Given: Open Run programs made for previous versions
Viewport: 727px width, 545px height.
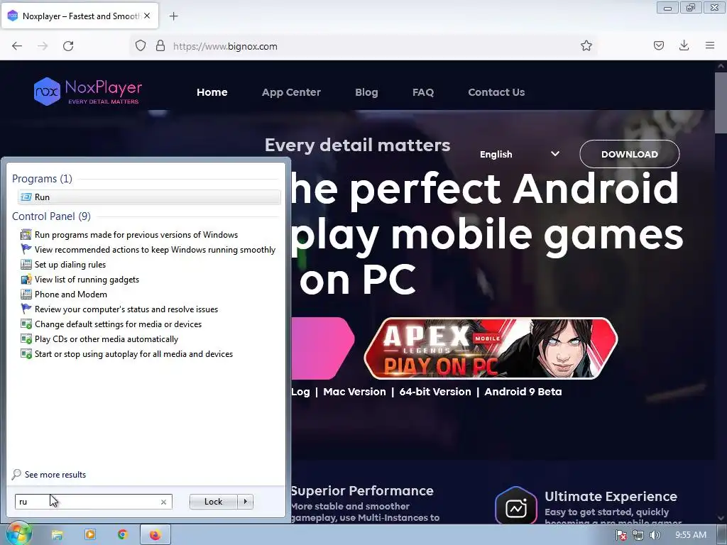Looking at the screenshot, I should (x=136, y=235).
